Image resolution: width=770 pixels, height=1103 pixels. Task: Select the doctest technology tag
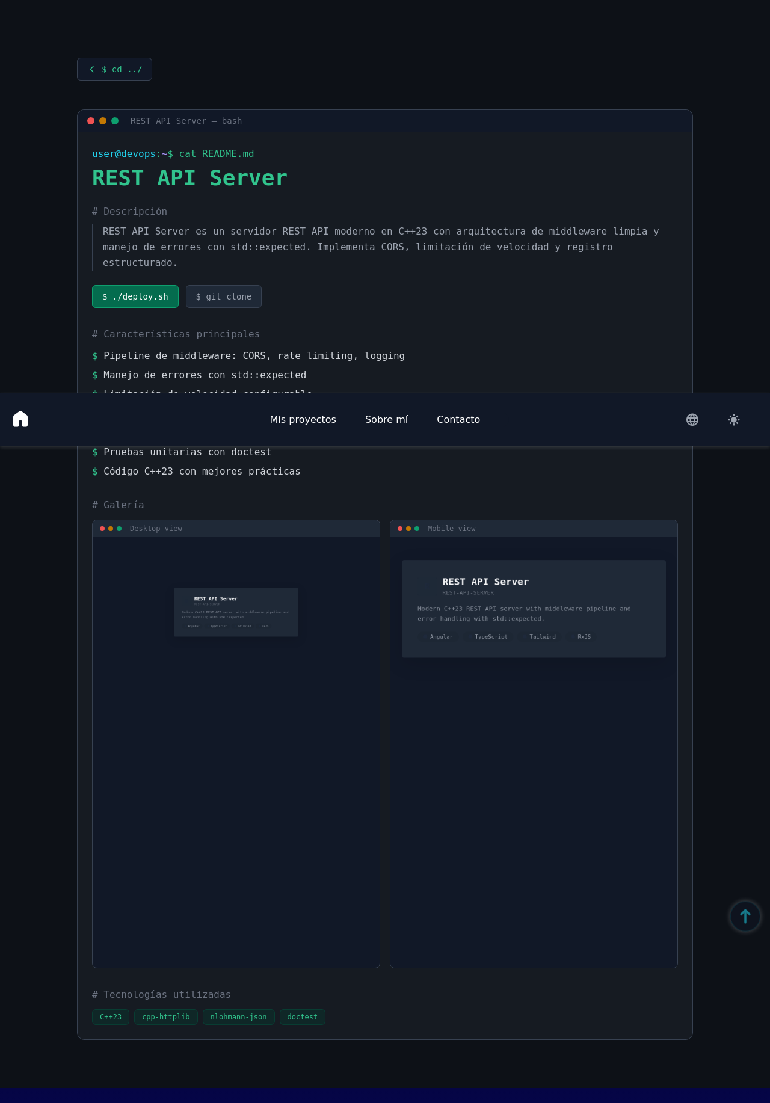pyautogui.click(x=303, y=1017)
